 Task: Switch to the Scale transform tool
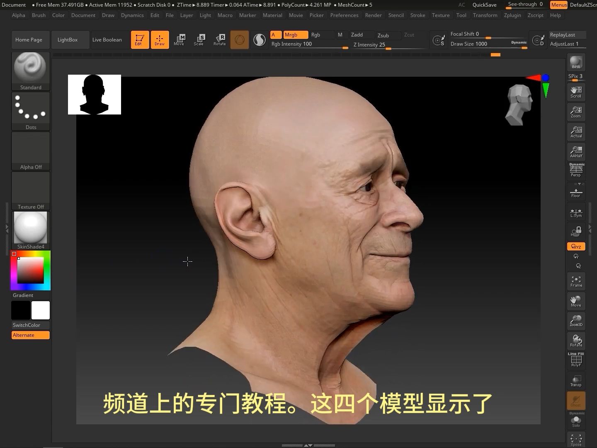click(x=199, y=40)
